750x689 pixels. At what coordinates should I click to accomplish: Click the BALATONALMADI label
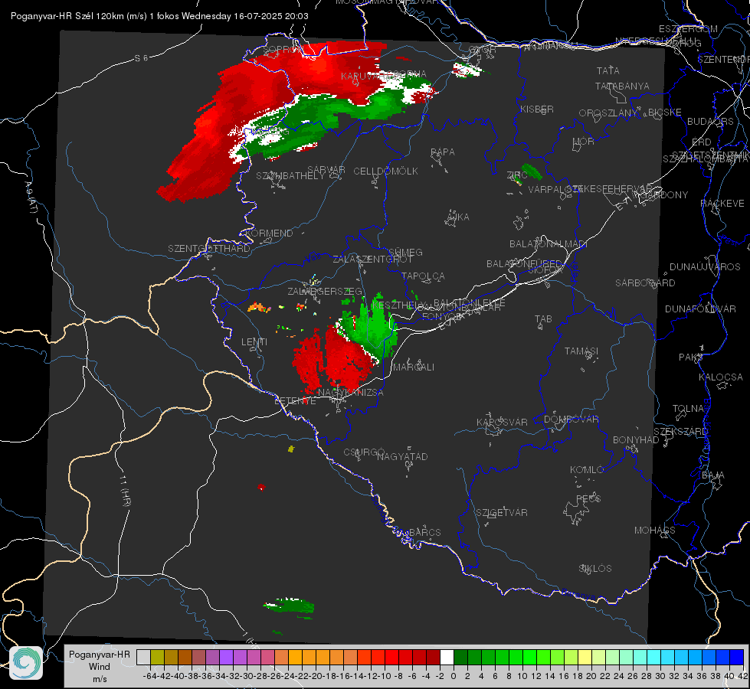[x=549, y=243]
